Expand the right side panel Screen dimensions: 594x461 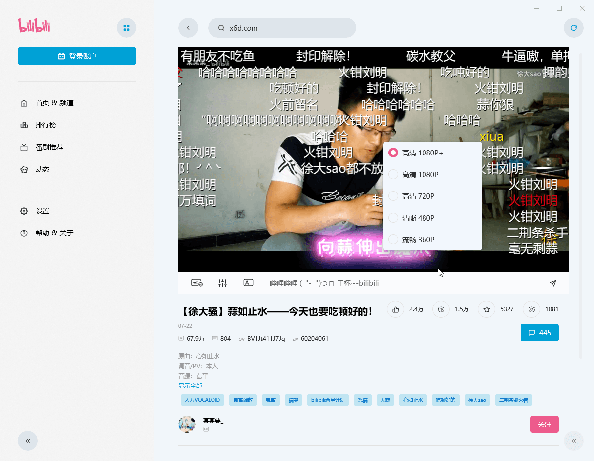[x=573, y=441]
